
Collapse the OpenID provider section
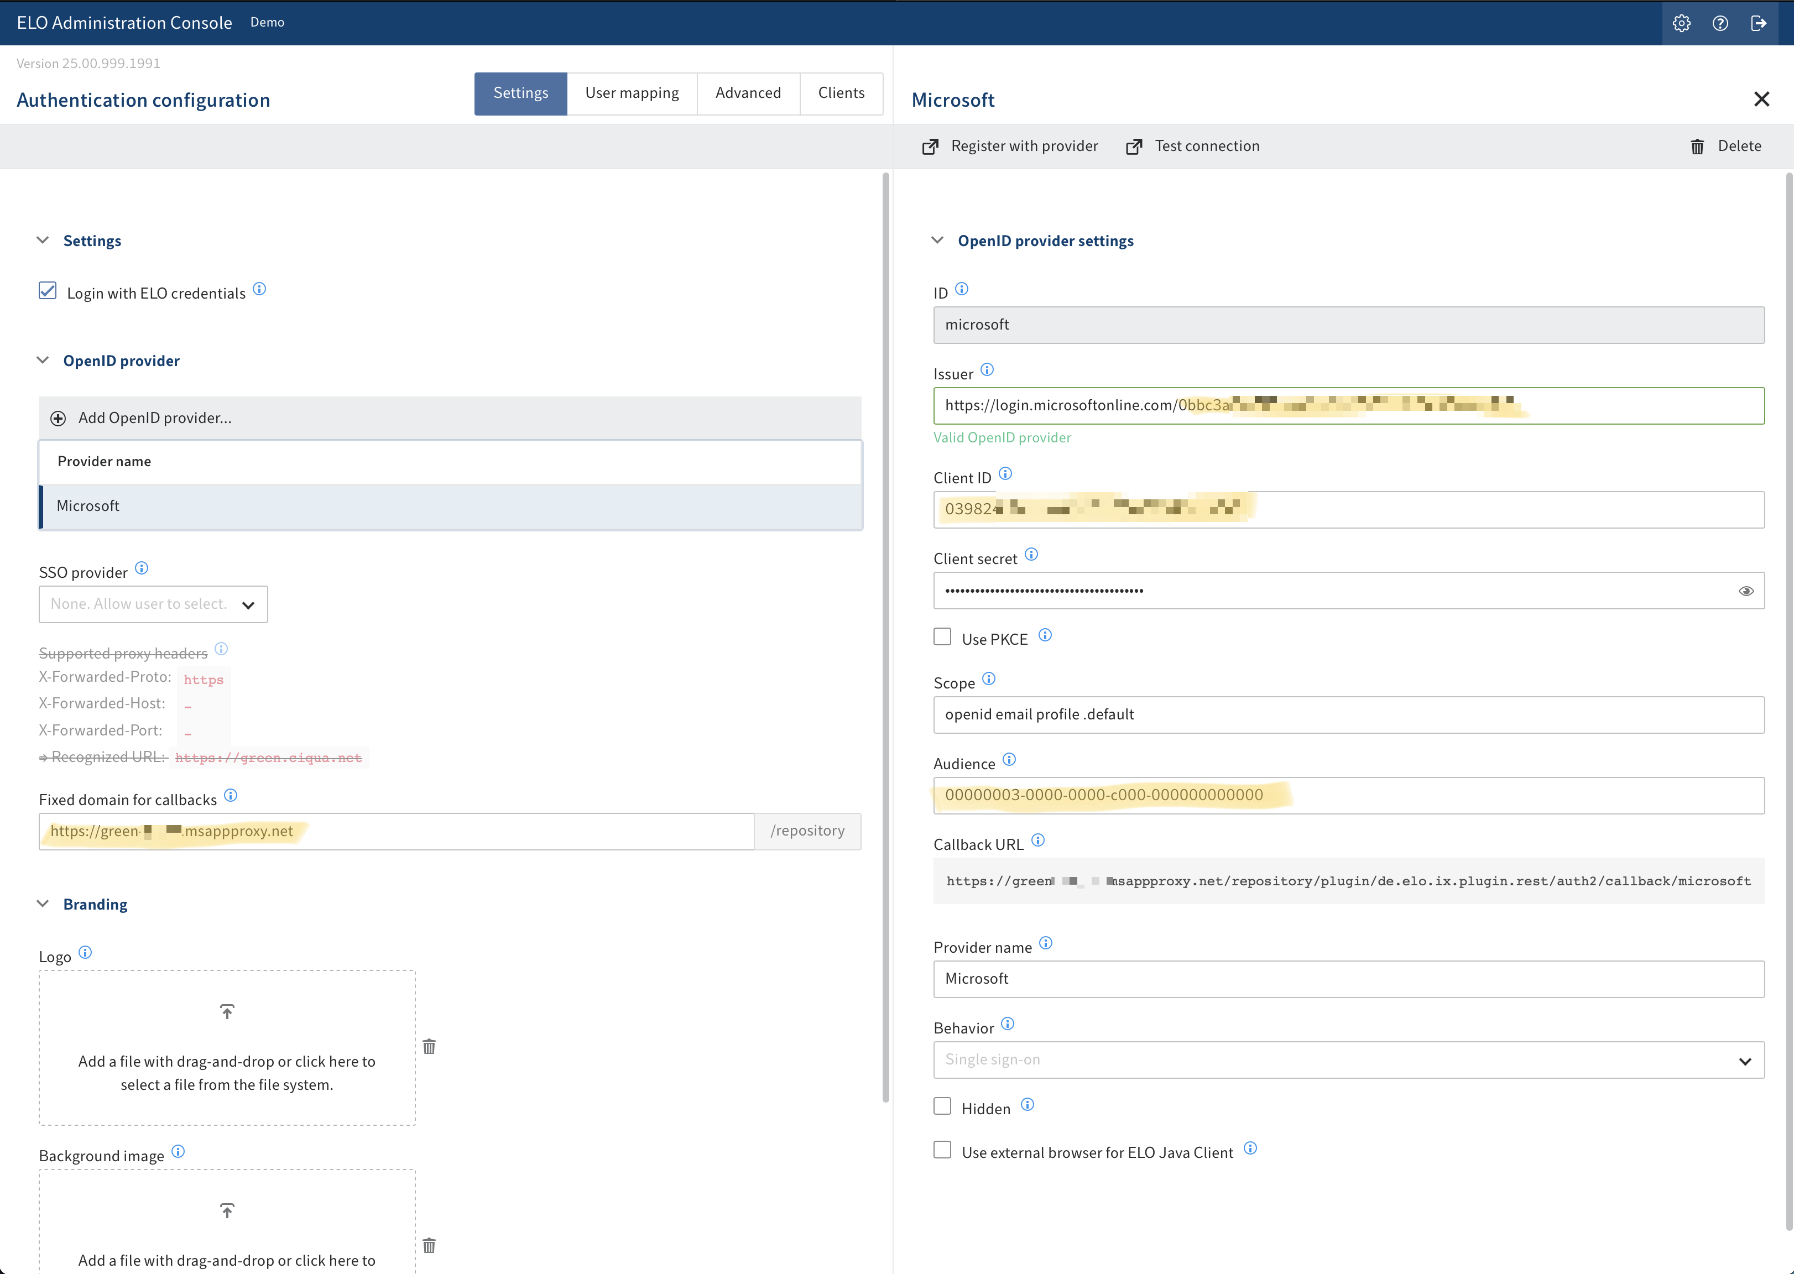(43, 360)
